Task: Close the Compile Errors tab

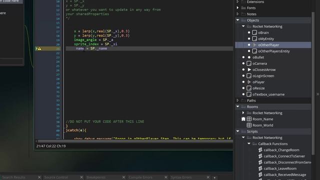Action: (165, 177)
